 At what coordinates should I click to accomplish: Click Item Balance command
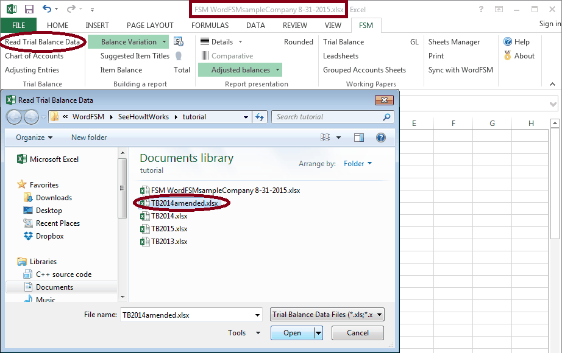tap(121, 70)
